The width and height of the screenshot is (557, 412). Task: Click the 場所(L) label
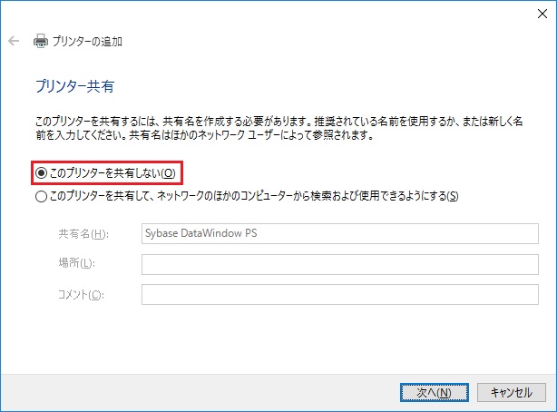pos(75,264)
